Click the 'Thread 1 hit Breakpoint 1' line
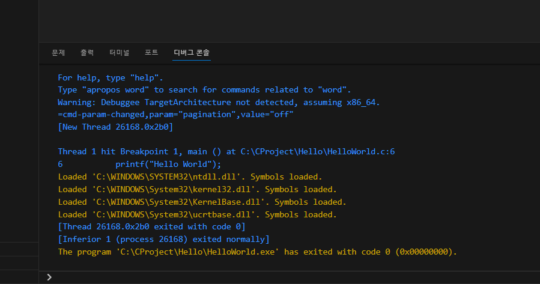540x284 pixels. coord(226,152)
